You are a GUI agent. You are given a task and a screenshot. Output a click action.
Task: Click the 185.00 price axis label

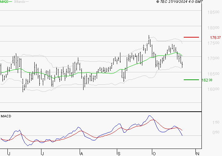point(214,12)
